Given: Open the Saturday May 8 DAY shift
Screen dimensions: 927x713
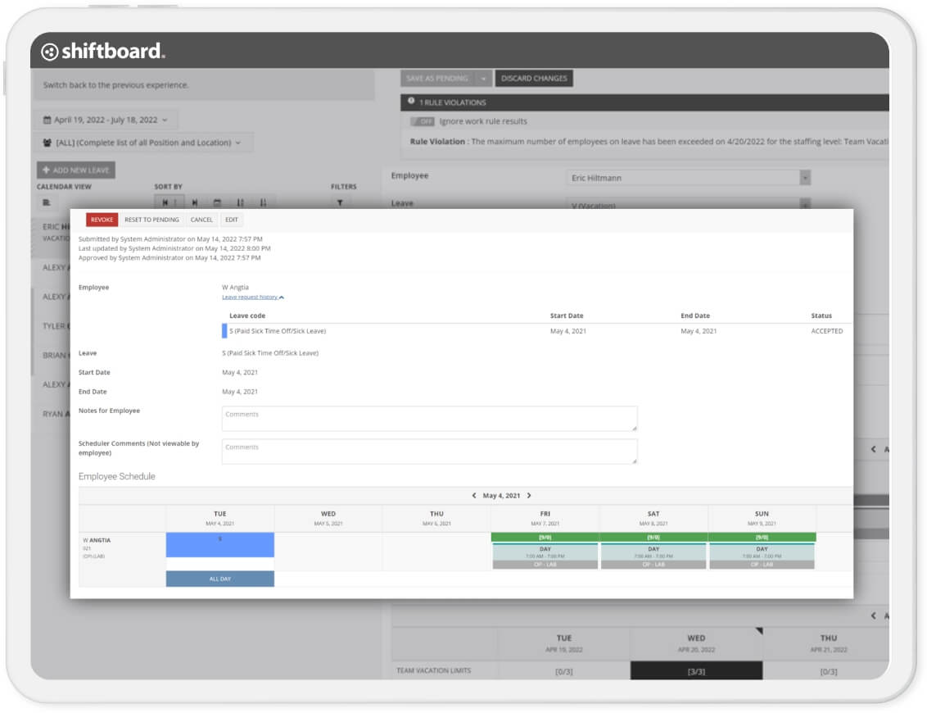Looking at the screenshot, I should click(x=653, y=556).
